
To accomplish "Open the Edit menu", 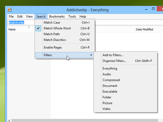I will pos(20,17).
